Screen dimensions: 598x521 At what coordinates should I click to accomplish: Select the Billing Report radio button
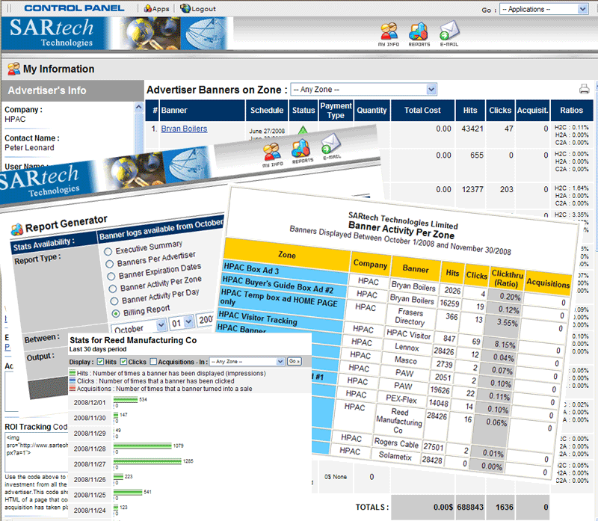116,313
